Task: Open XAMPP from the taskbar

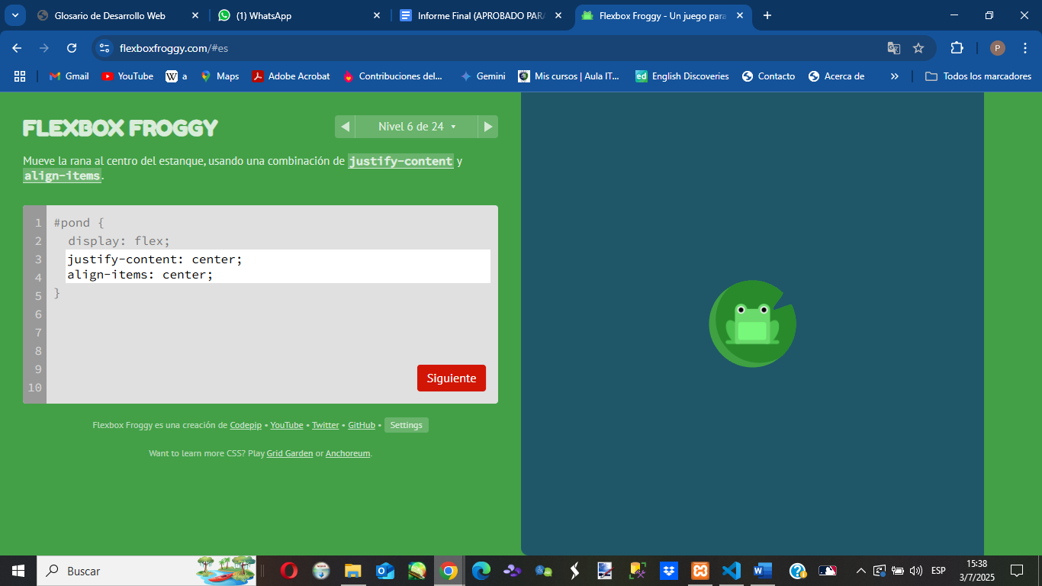Action: click(x=700, y=571)
